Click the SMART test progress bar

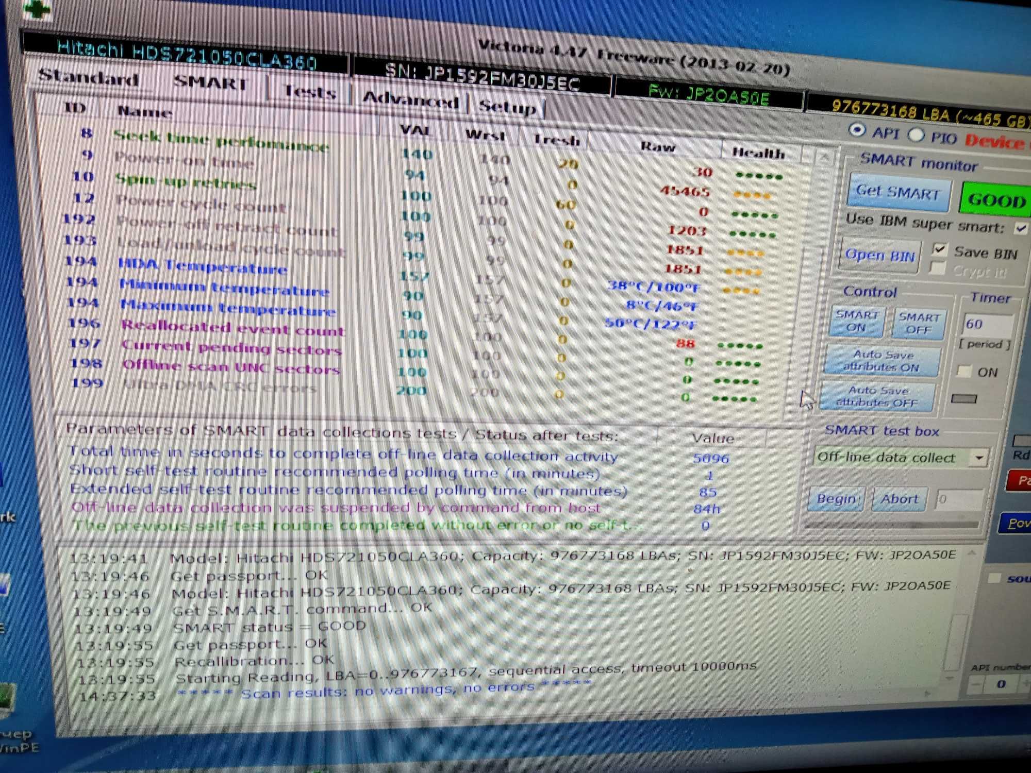tap(891, 525)
